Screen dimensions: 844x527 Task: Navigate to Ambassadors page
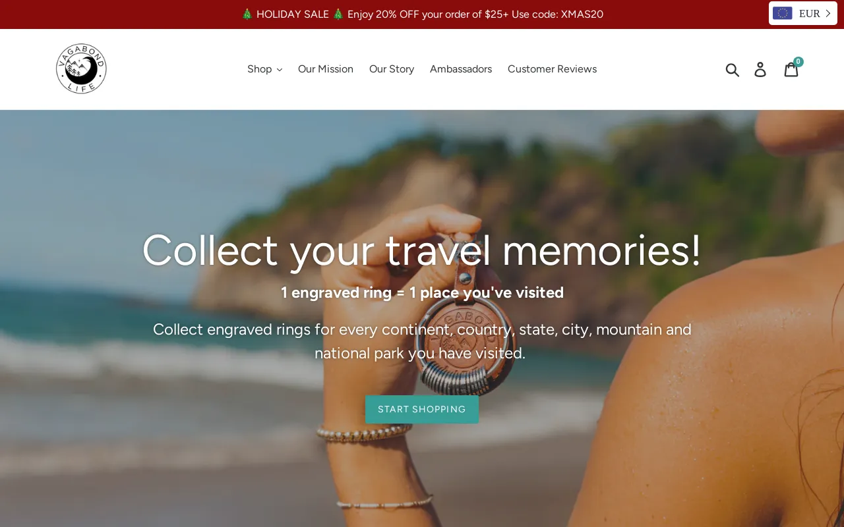click(x=461, y=69)
